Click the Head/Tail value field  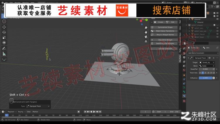[x=205, y=69]
